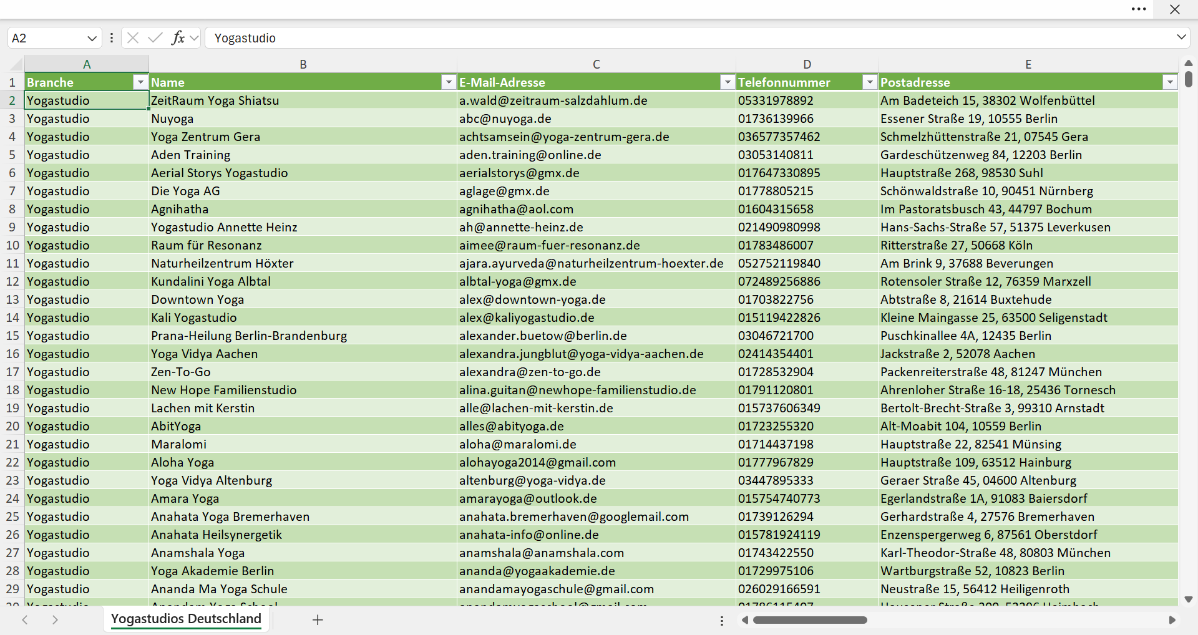Select the cell New Hope Familienstudio
The height and width of the screenshot is (635, 1198).
tap(303, 390)
